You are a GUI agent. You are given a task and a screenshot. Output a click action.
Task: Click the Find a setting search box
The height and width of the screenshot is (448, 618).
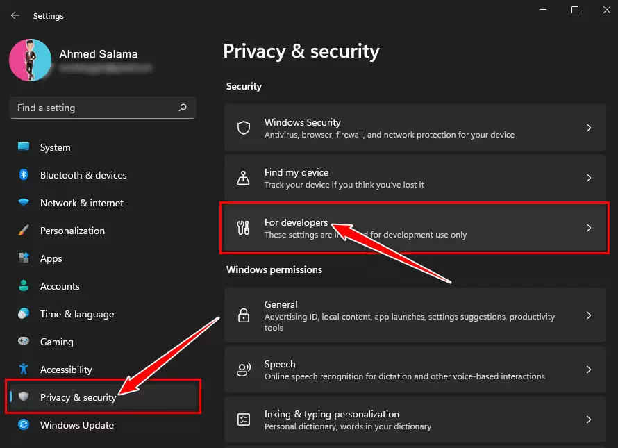point(103,108)
